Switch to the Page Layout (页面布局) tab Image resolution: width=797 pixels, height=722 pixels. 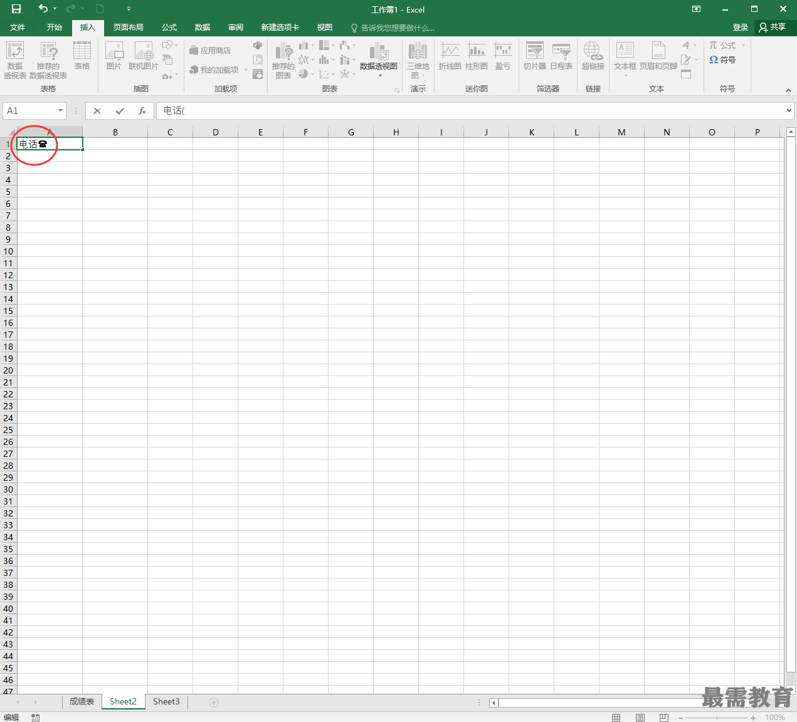(x=129, y=28)
